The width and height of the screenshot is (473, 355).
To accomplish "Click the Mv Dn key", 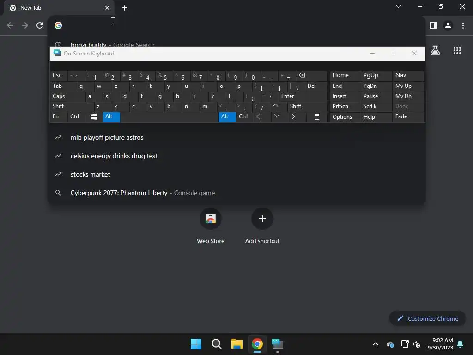I will point(408,96).
